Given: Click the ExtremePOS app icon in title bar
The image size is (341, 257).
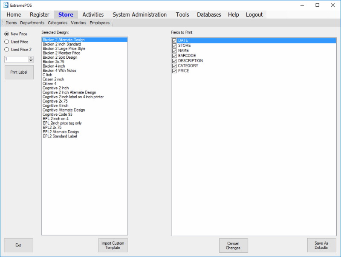Looking at the screenshot, I should point(5,5).
